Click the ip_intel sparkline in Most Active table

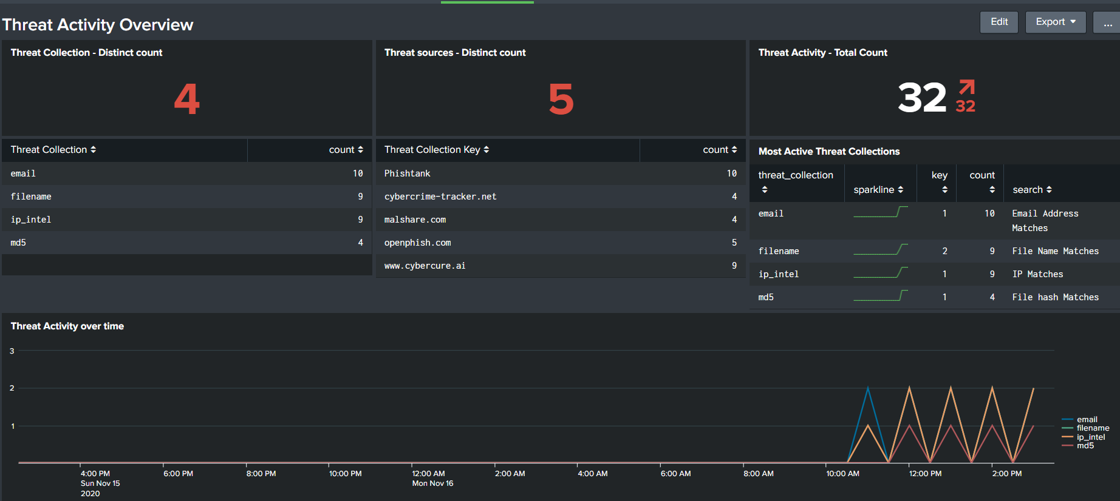click(x=880, y=272)
